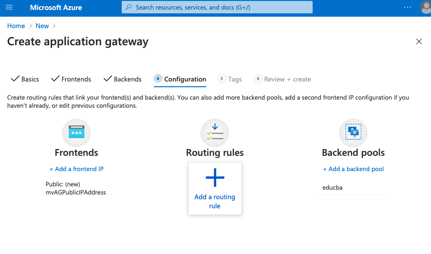The width and height of the screenshot is (431, 254).
Task: Close the Create application gateway blade
Action: tap(419, 41)
